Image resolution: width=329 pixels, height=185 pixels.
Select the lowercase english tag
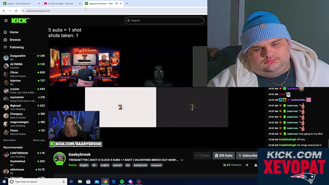(x=105, y=165)
